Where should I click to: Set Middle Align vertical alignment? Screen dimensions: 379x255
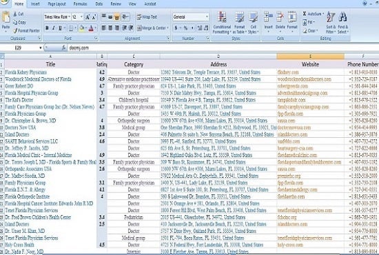[110, 17]
